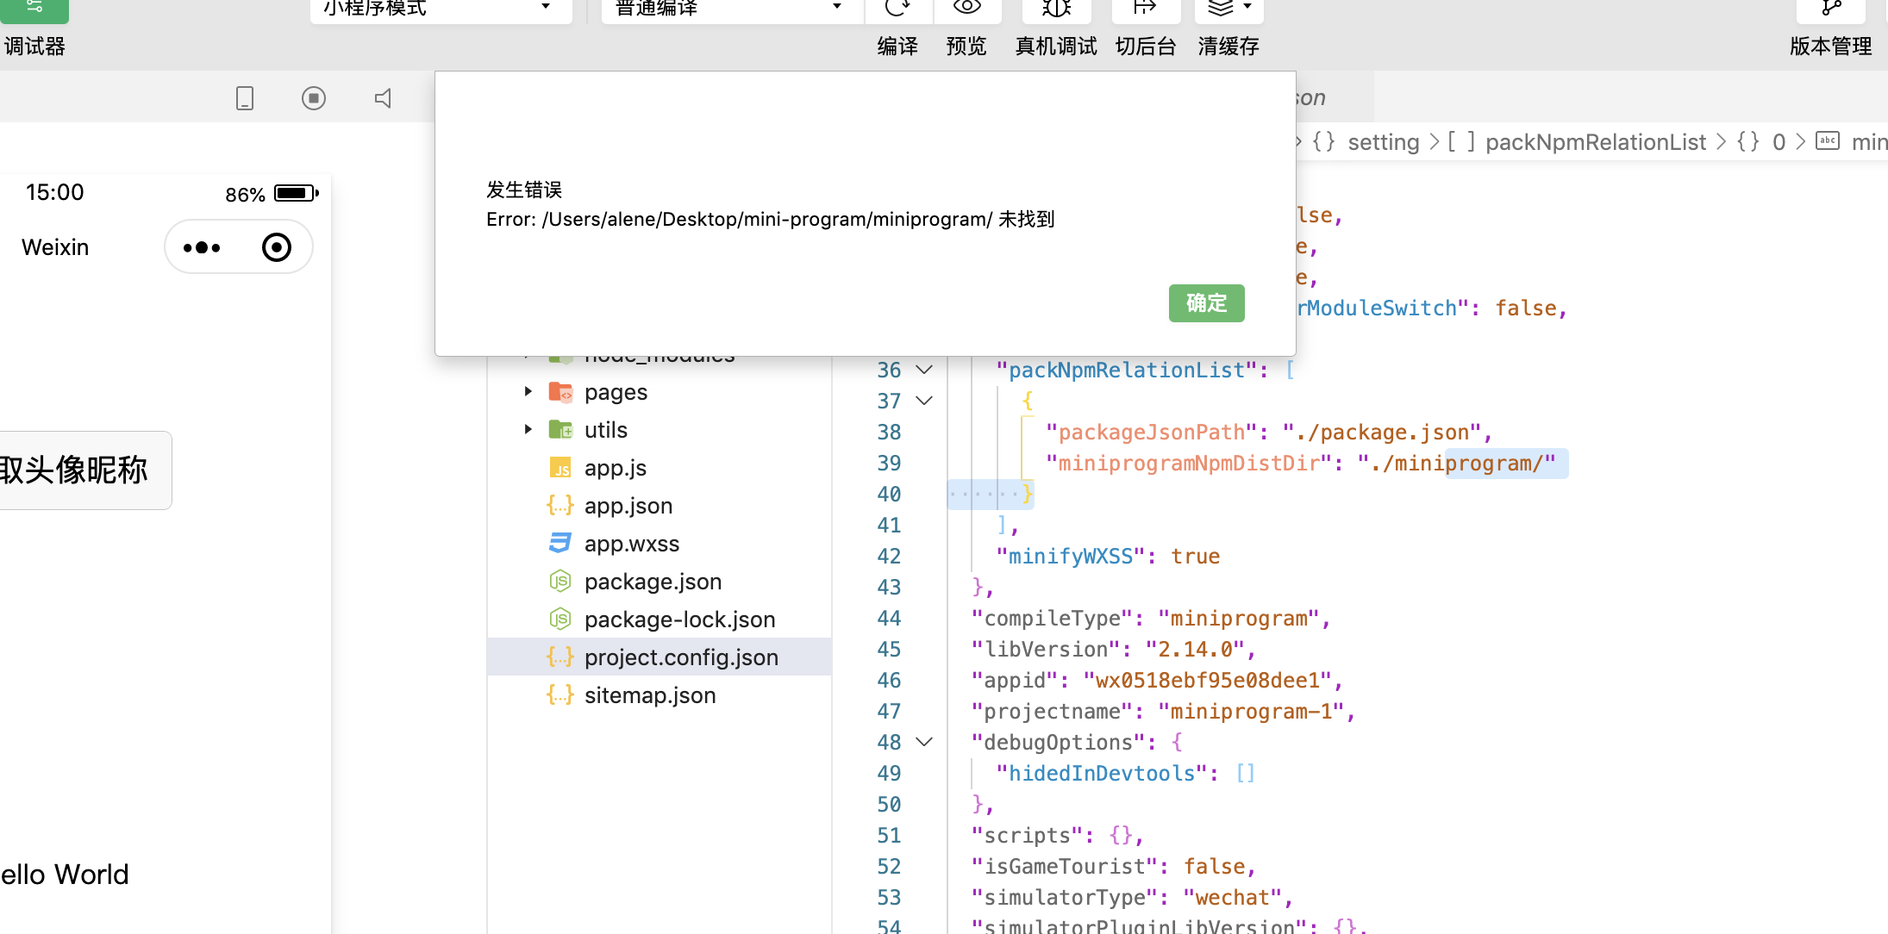Click the simulator capsule record button

coord(276,247)
